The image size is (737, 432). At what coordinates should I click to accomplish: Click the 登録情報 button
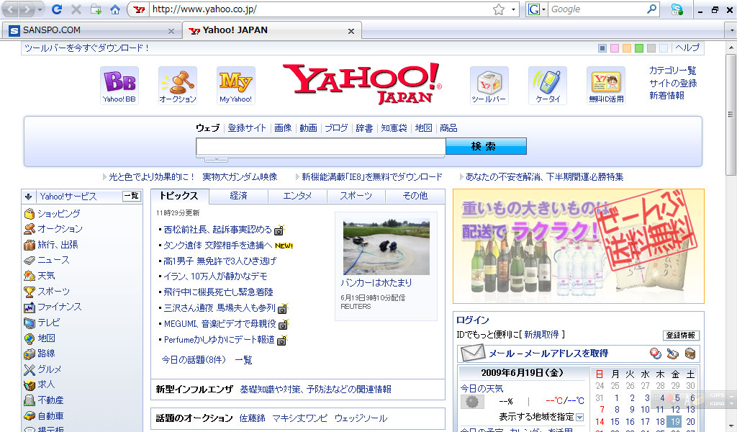[681, 336]
